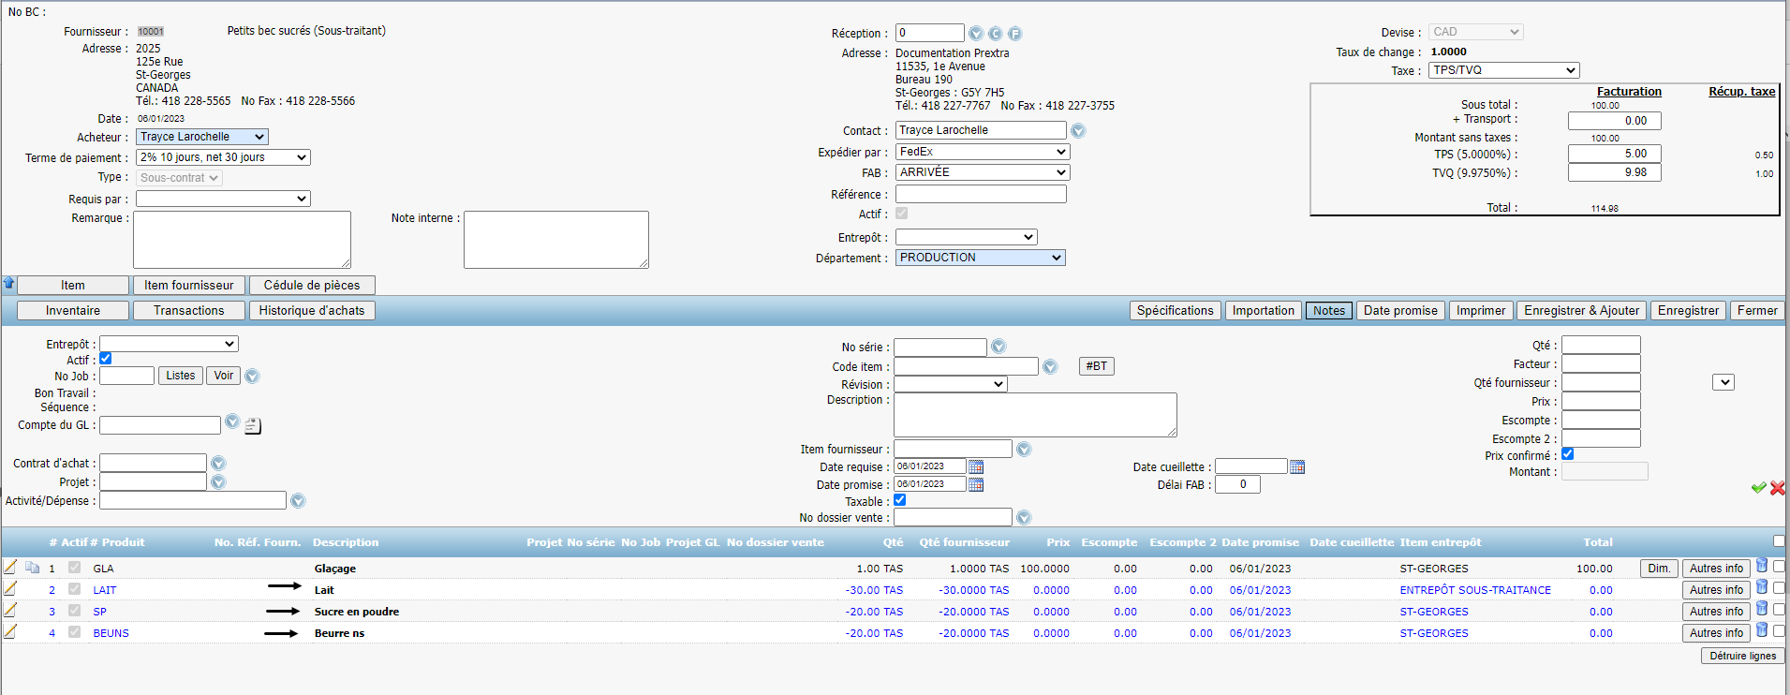Open the Date promise calendar picker
The image size is (1790, 695).
click(976, 484)
